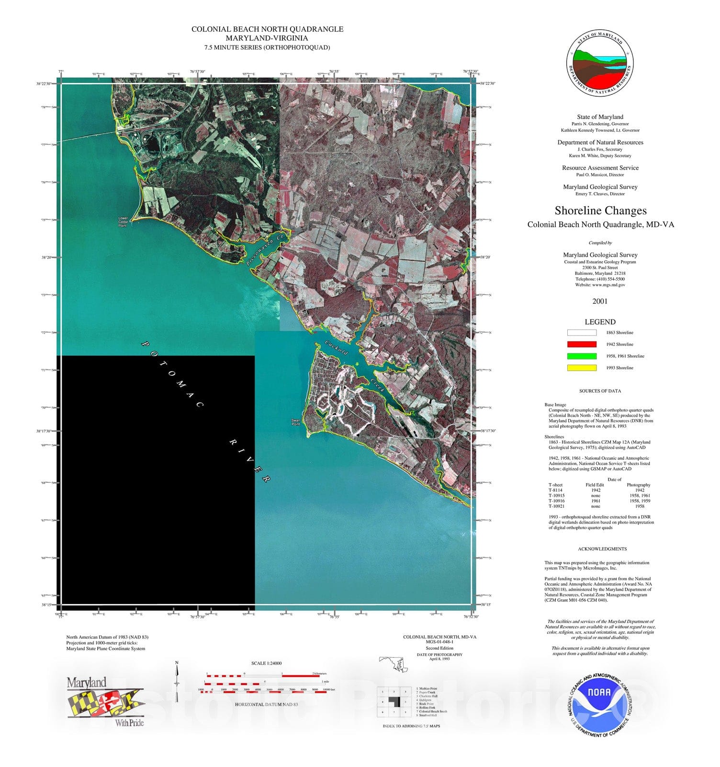Click 'Parris N. Glendening, Governor' line

[600, 124]
